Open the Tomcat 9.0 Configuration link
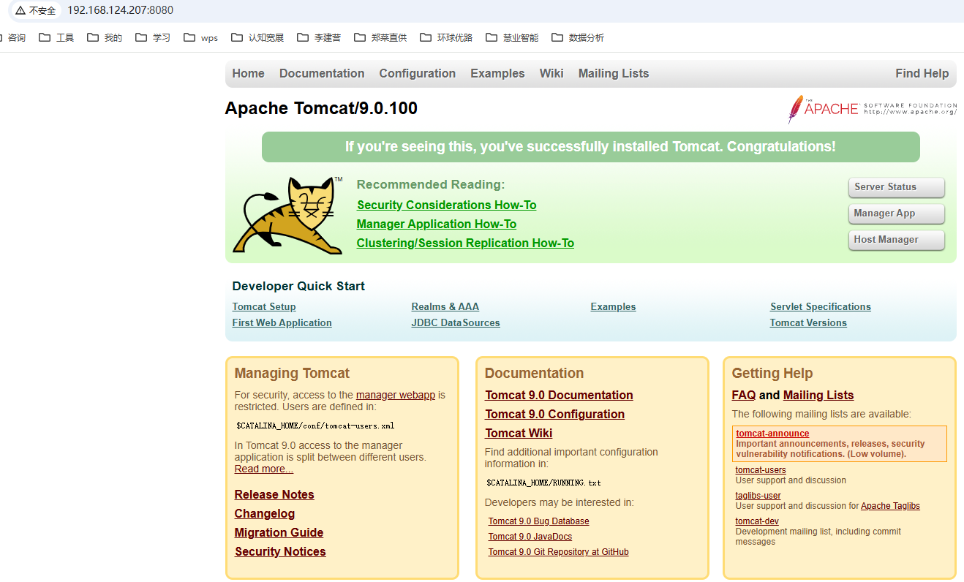The width and height of the screenshot is (964, 582). [x=554, y=414]
